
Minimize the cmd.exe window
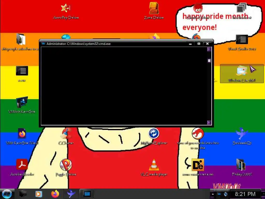(x=190, y=44)
